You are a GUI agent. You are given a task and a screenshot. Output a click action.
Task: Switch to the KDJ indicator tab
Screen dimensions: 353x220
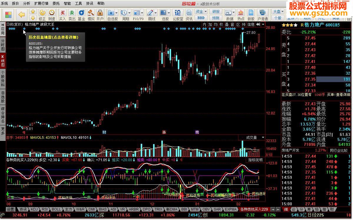(x=34, y=209)
